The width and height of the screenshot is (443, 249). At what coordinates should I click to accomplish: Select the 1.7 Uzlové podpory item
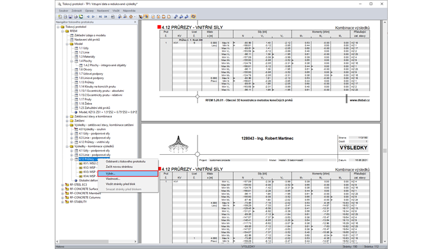coord(91,74)
